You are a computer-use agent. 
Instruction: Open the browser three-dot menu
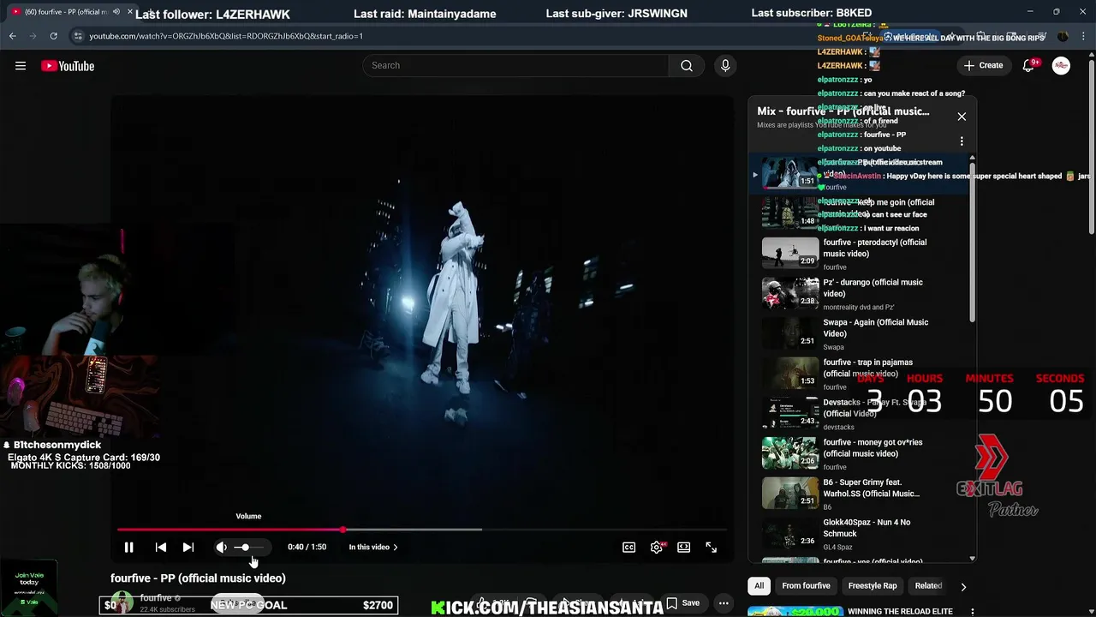[1082, 36]
